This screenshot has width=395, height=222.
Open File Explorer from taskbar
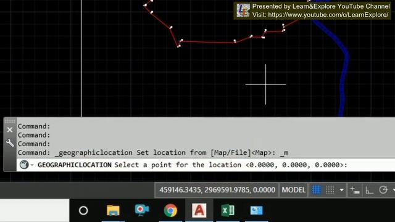pos(113,210)
